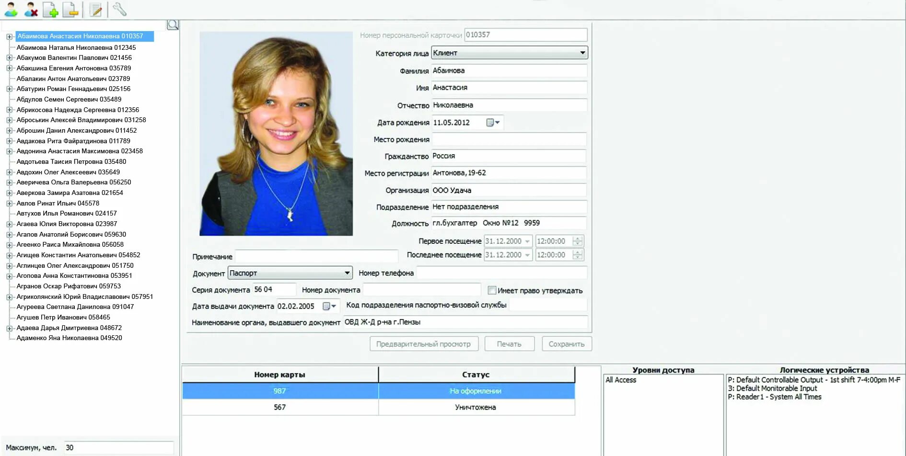Open settings via the wrench icon
This screenshot has height=456, width=906.
coord(117,9)
